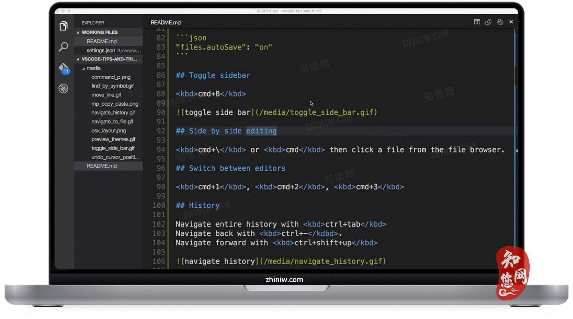Screen dimensions: 573x319
Task: Click the "Navigate back with" line
Action: tap(259, 233)
